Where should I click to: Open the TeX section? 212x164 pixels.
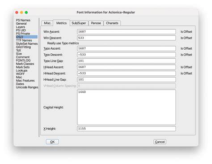pyautogui.click(x=18, y=50)
